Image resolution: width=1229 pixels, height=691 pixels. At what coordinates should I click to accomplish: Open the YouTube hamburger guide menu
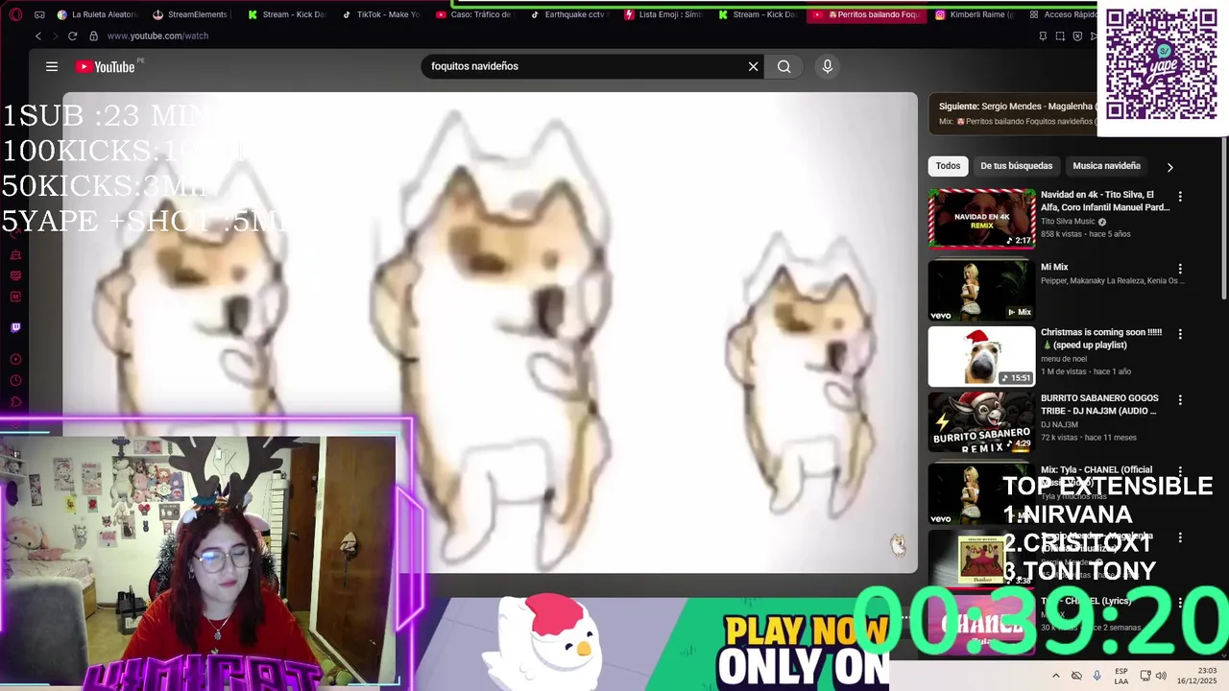coord(52,66)
